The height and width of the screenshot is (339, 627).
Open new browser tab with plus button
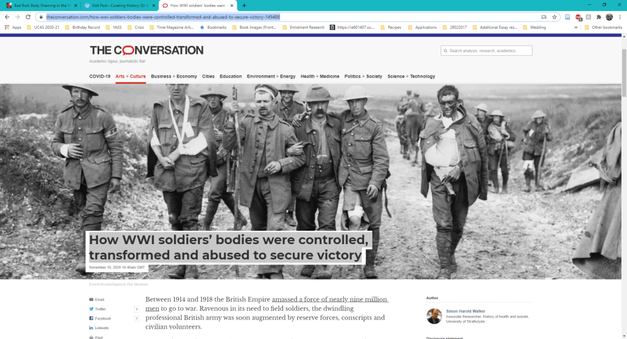(x=244, y=6)
